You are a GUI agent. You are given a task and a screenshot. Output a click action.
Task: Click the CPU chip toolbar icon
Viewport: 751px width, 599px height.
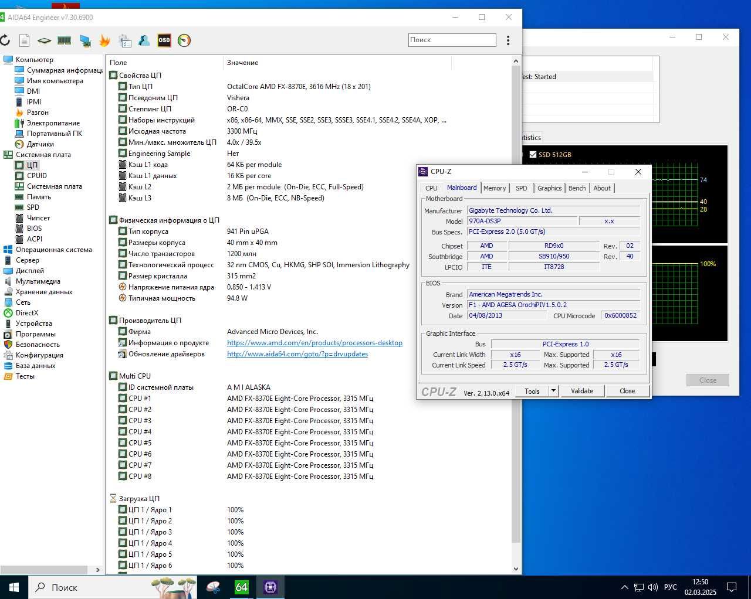click(x=44, y=40)
